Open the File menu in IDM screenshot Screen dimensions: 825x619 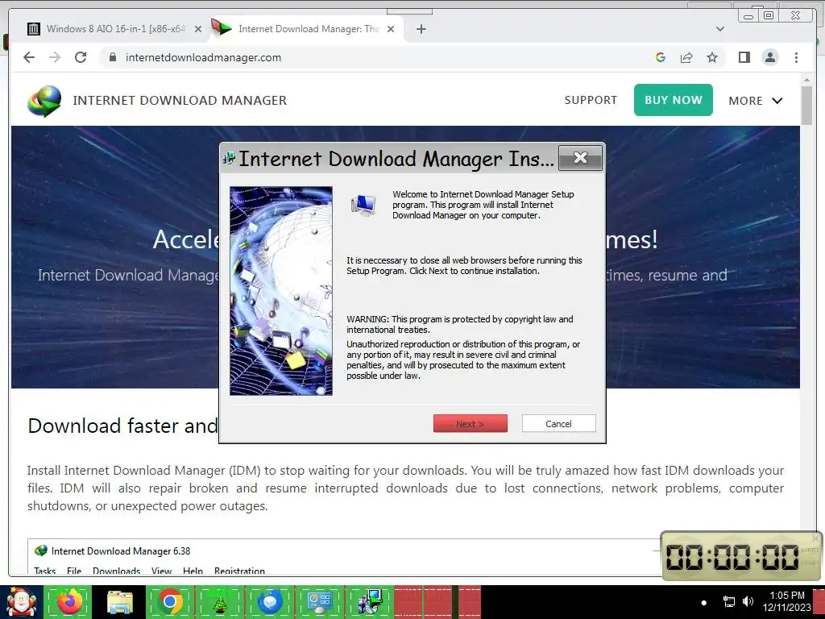[74, 571]
